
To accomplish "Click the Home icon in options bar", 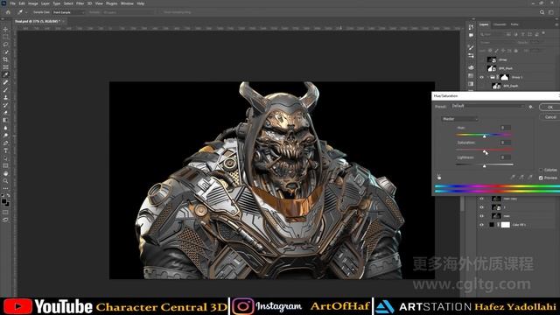I will pos(8,12).
